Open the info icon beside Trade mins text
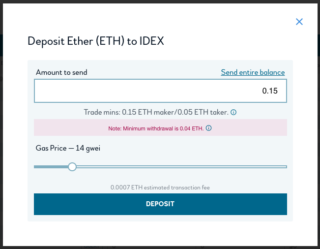Viewport: 320px width, 249px height. click(233, 112)
